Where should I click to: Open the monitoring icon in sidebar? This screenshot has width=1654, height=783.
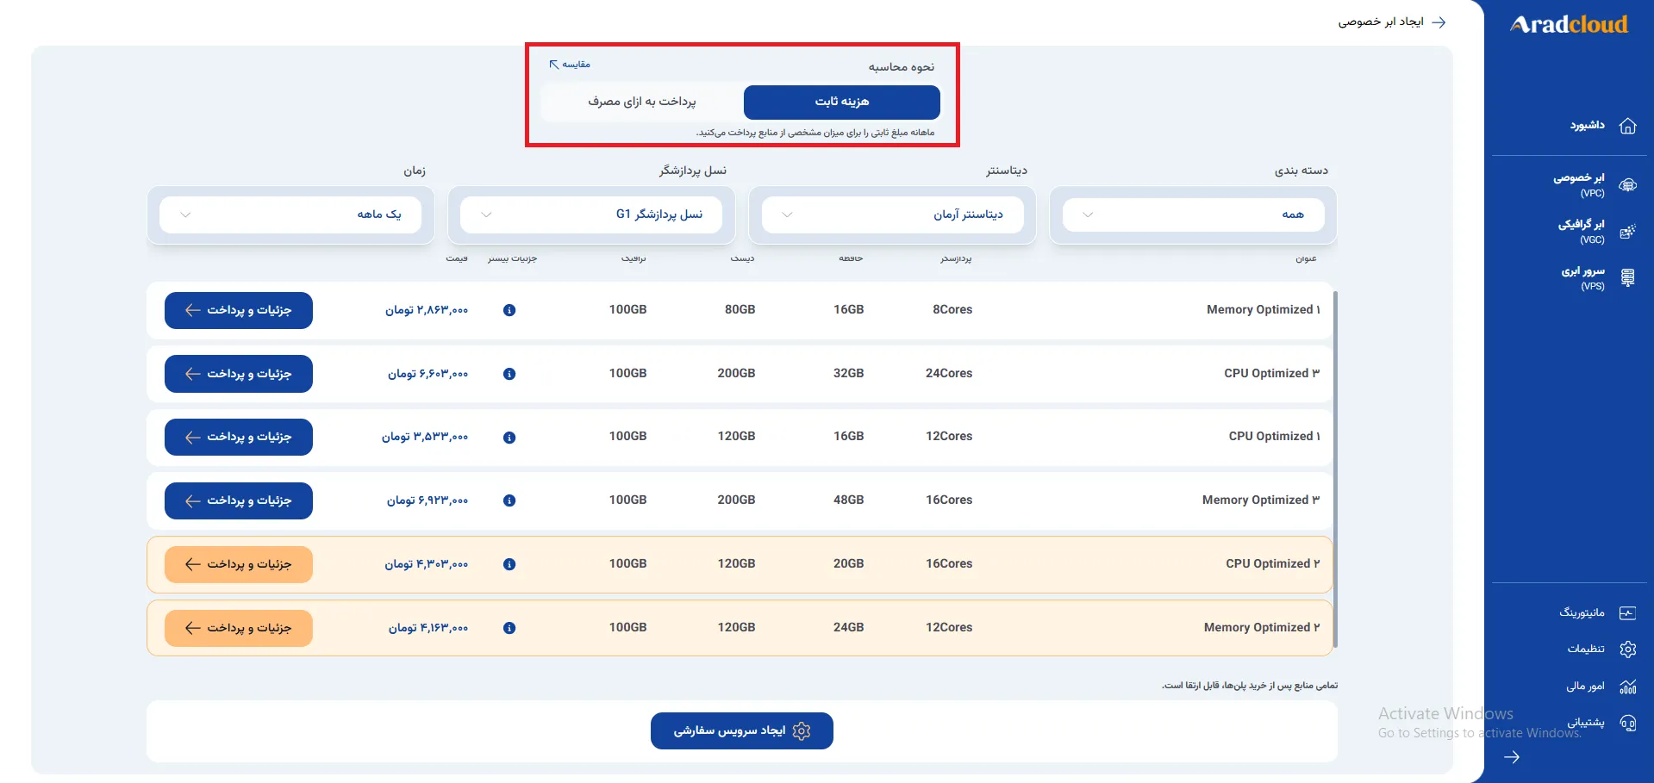(1627, 613)
